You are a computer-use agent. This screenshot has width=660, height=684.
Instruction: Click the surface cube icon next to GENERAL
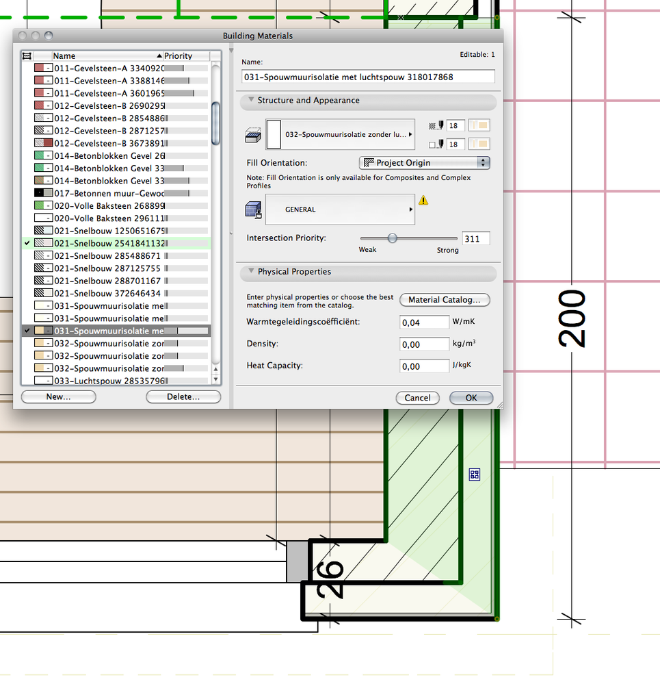(252, 210)
